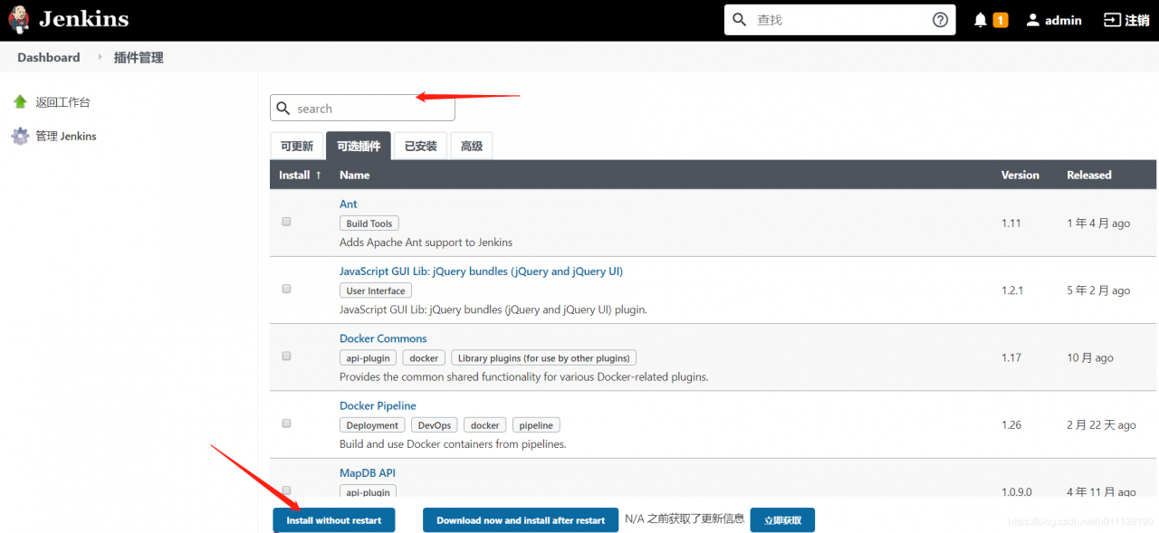
Task: Tick the MapDB API plugin checkbox
Action: [x=286, y=490]
